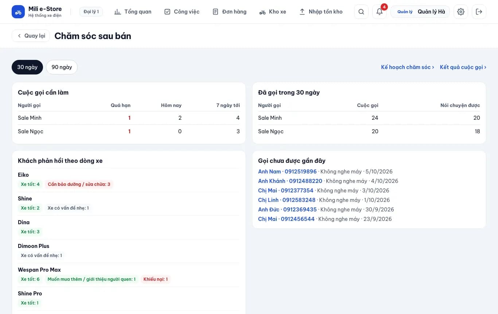The image size is (498, 314).
Task: Open the Kho xe menu
Action: click(x=273, y=12)
